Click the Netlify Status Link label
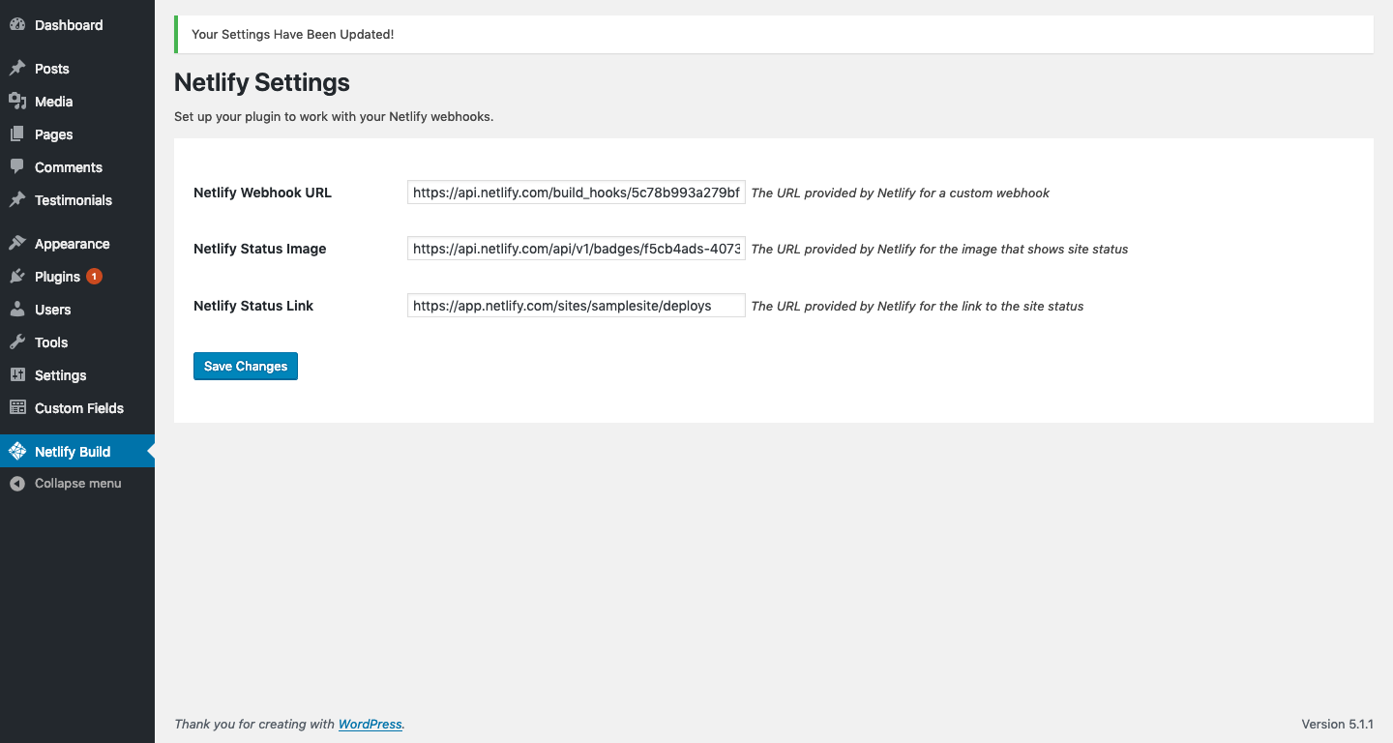 point(253,306)
